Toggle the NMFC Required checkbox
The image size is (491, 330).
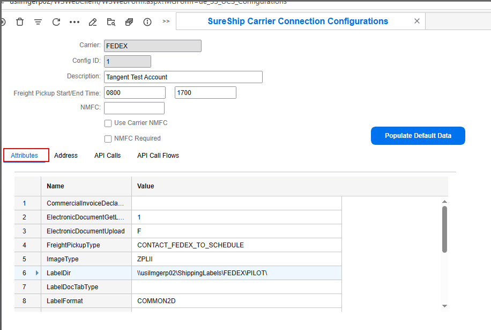[108, 138]
